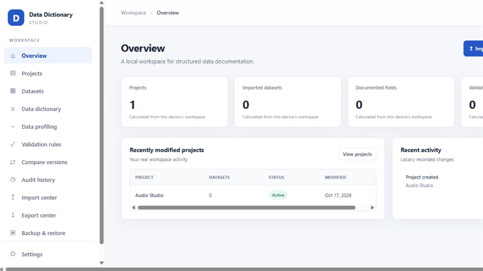The height and width of the screenshot is (271, 483).
Task: Click the Projects stat card
Action: 174,102
